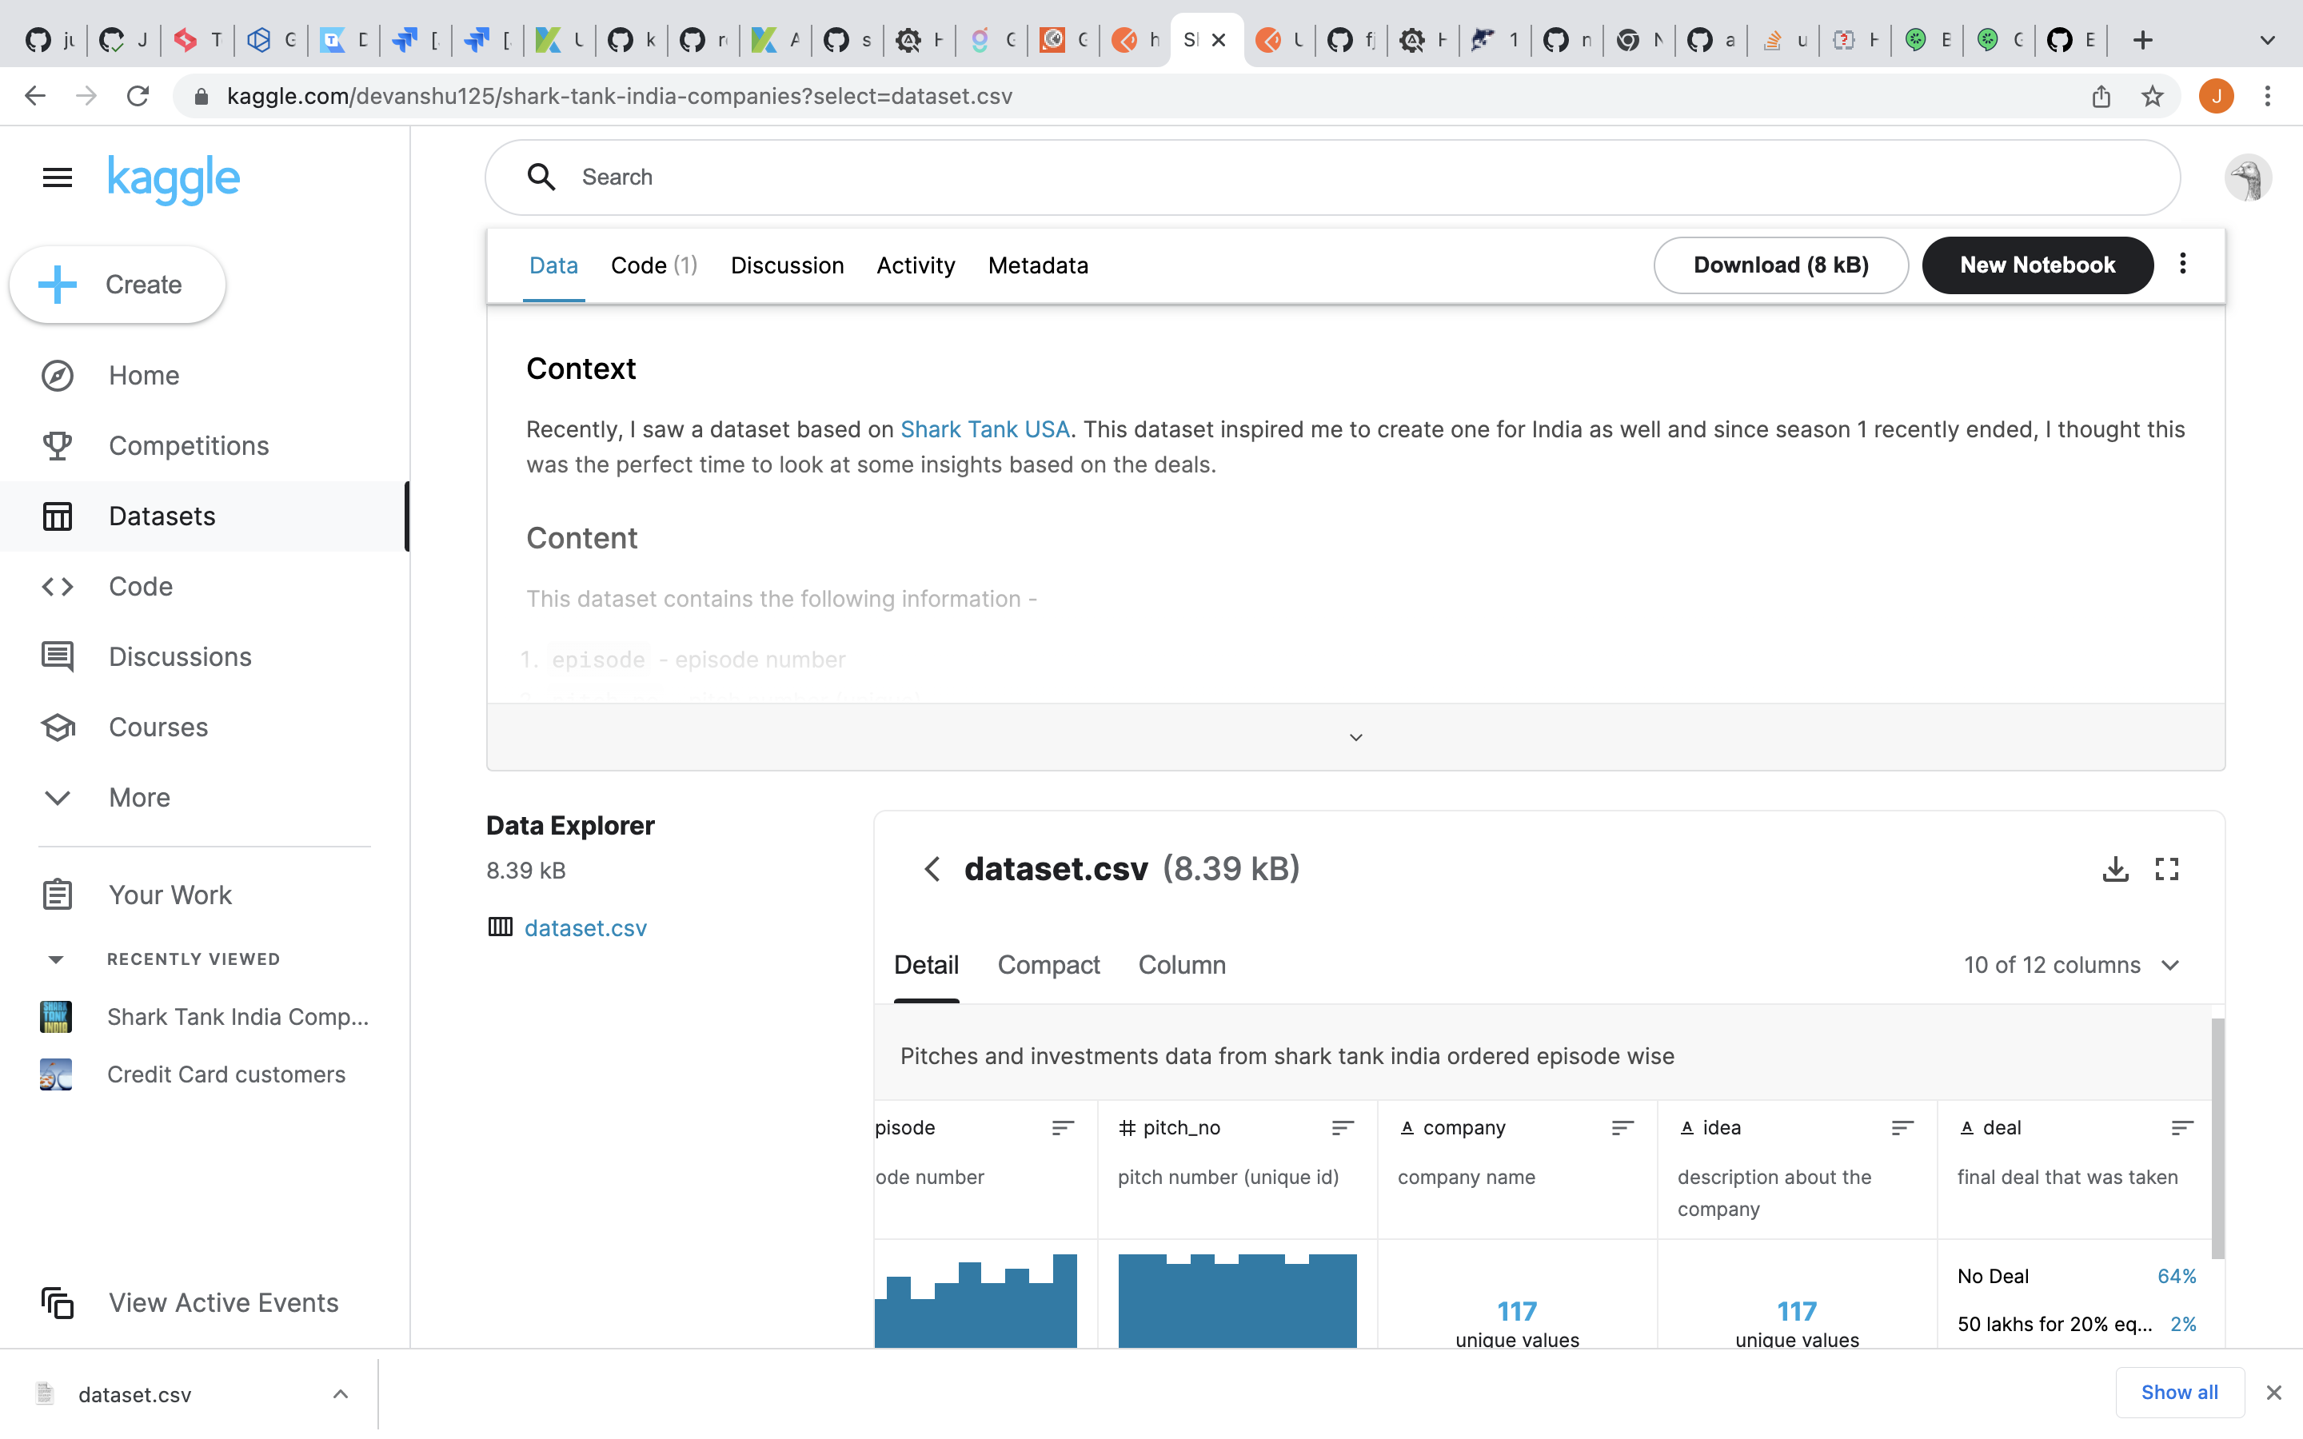
Task: Open dataset.csv download options chevron
Action: (341, 1394)
